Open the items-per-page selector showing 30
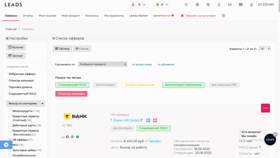The image size is (280, 158). [265, 49]
